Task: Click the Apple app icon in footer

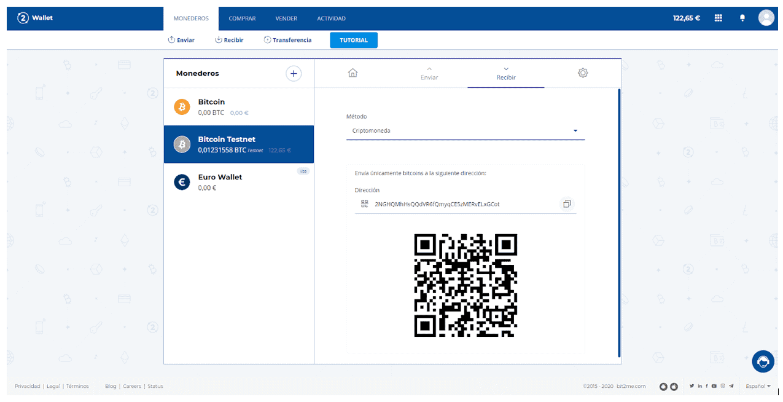Action: 674,387
